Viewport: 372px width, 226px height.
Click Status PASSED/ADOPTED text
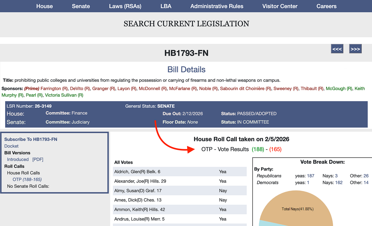click(x=249, y=114)
